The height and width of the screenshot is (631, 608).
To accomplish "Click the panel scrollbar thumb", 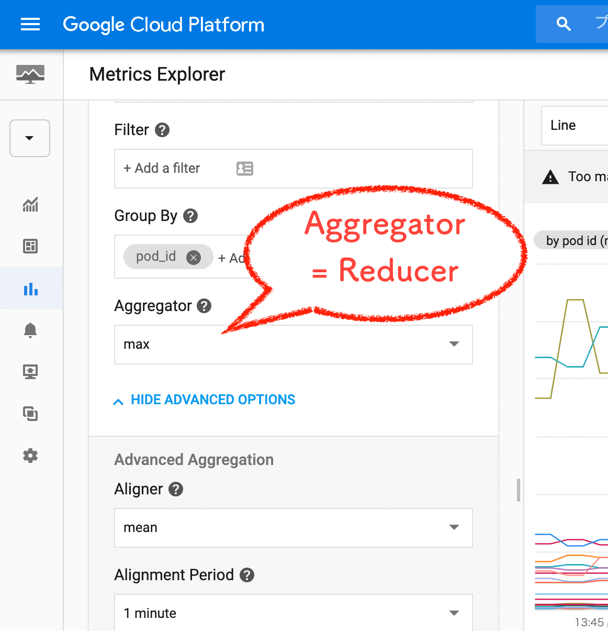I will coord(518,490).
